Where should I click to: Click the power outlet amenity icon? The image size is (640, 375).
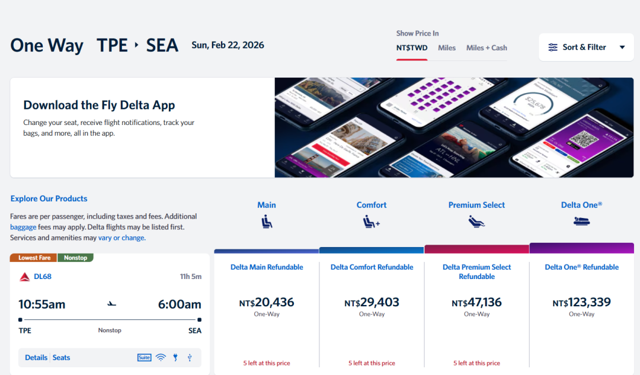pos(175,357)
